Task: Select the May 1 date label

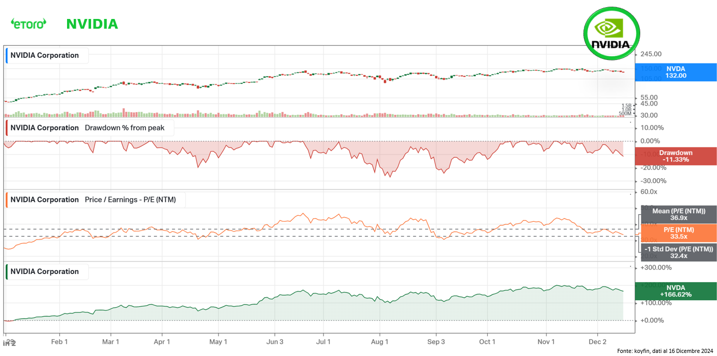Action: click(218, 342)
